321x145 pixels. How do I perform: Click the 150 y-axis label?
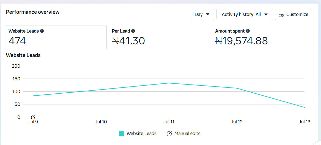pos(16,79)
